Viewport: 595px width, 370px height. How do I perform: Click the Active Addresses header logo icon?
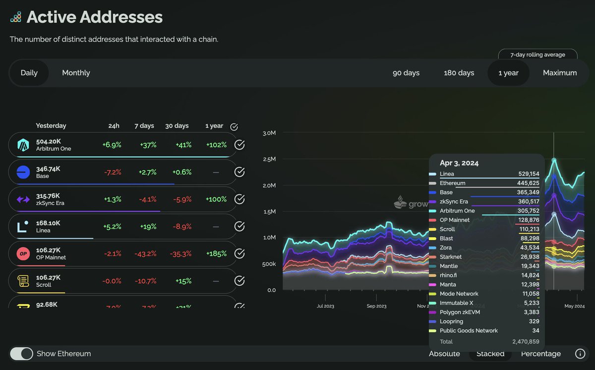[16, 17]
